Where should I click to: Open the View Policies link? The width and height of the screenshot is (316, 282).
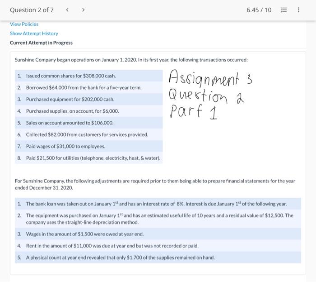click(x=24, y=24)
